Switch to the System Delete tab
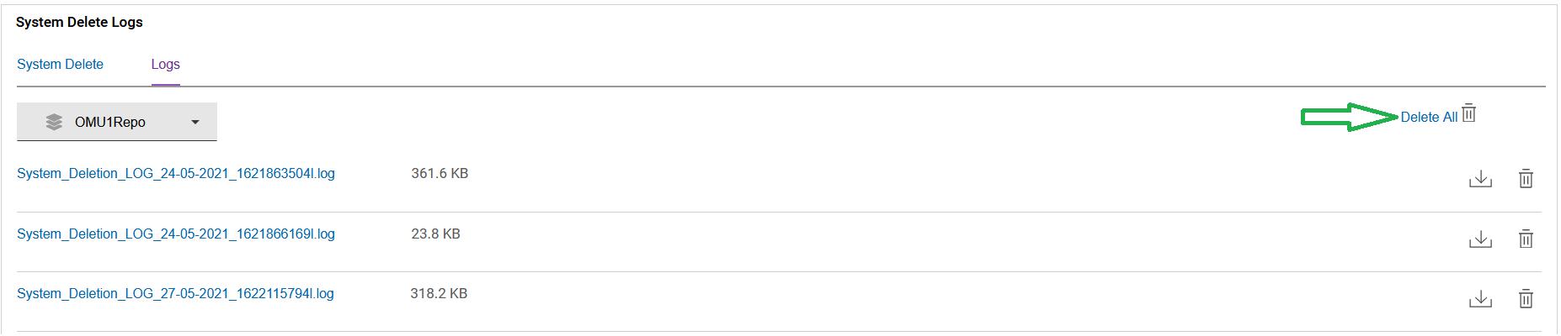Image resolution: width=1561 pixels, height=336 pixels. tap(60, 65)
